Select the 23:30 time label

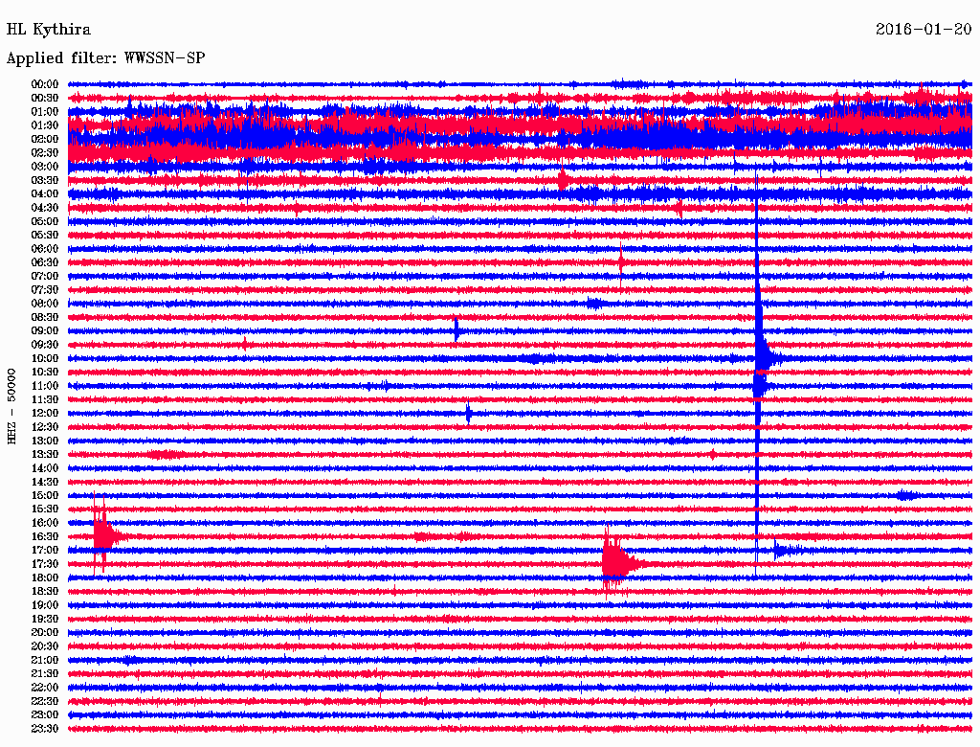coord(45,729)
